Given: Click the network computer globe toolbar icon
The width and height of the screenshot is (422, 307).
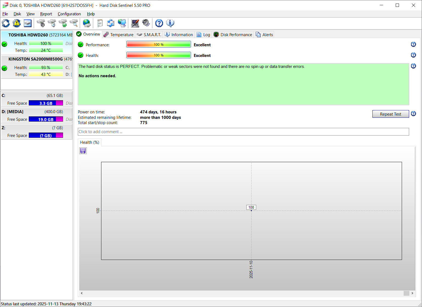Looking at the screenshot, I should click(x=122, y=23).
